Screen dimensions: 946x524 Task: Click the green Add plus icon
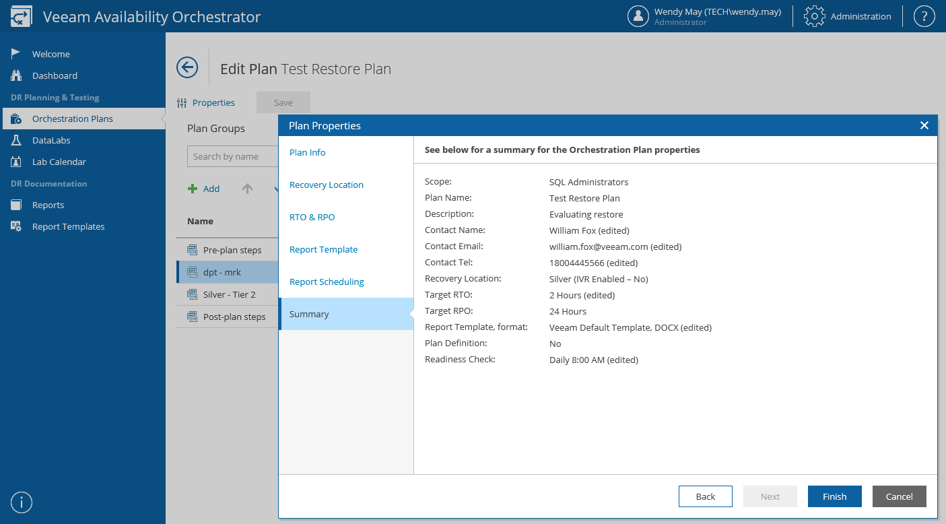pos(193,189)
